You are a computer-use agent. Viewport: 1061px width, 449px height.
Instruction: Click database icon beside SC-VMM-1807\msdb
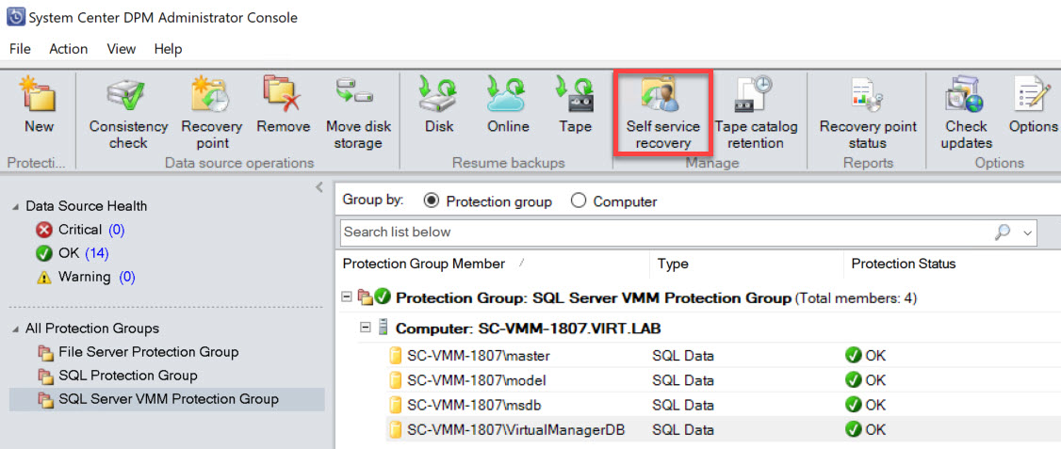[x=396, y=405]
